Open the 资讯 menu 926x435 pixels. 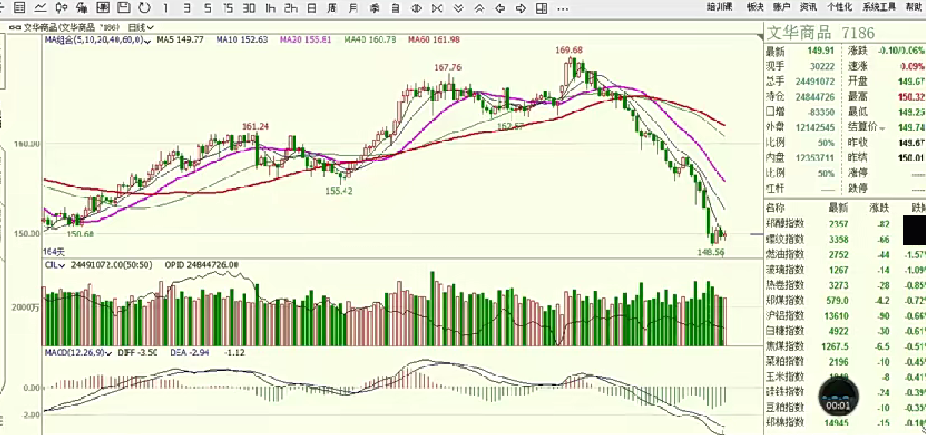[808, 8]
